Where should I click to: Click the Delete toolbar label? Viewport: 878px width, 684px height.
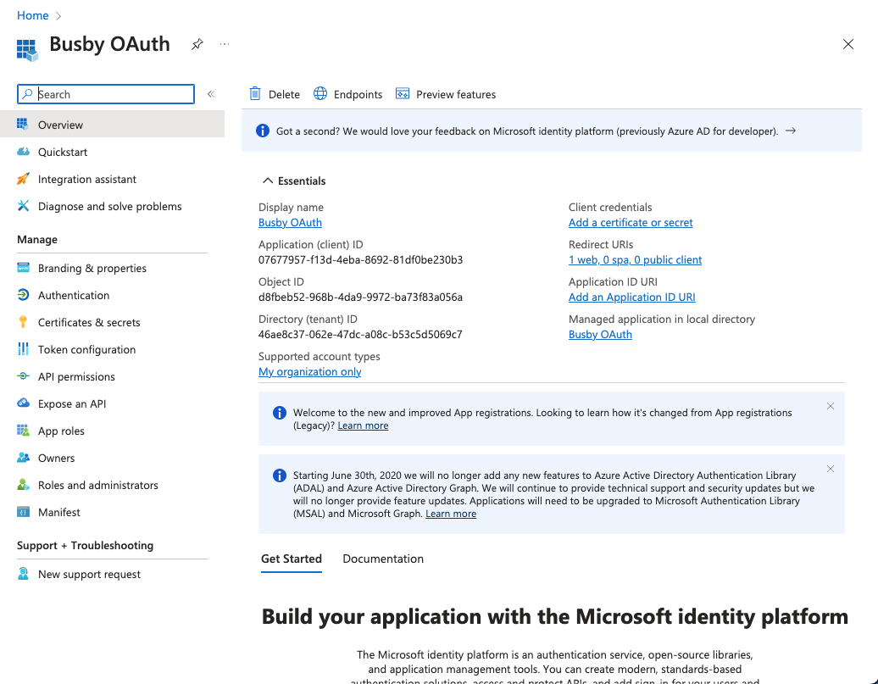tap(284, 94)
